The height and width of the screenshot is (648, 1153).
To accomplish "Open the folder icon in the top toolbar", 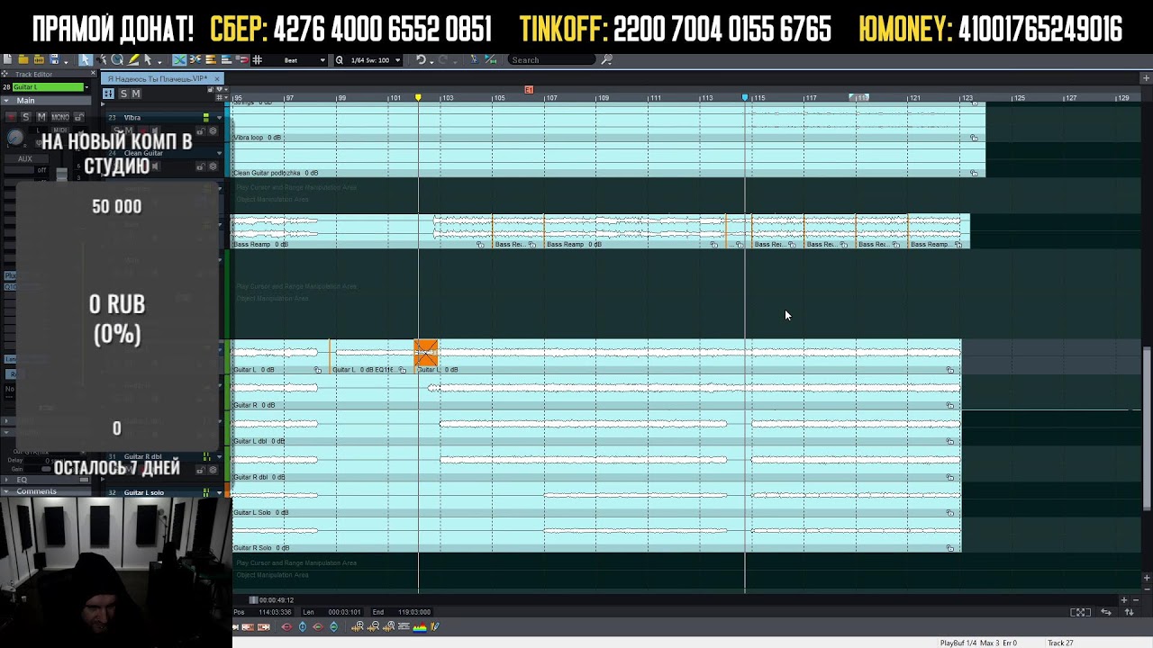I will point(23,60).
